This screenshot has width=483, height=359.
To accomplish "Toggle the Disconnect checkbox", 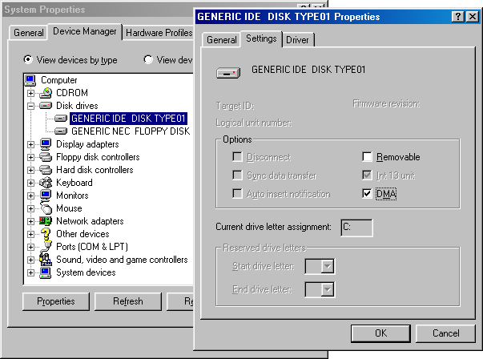I will point(237,157).
